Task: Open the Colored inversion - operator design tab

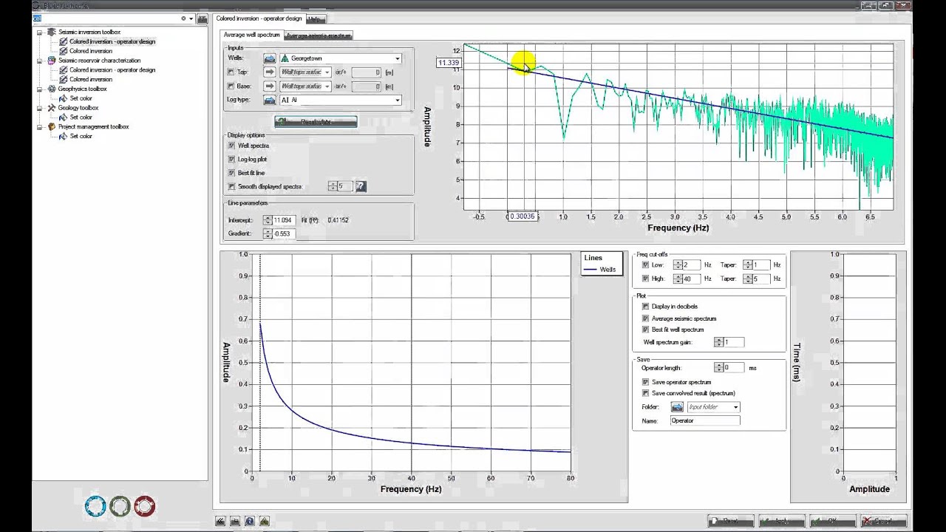Action: (x=258, y=18)
